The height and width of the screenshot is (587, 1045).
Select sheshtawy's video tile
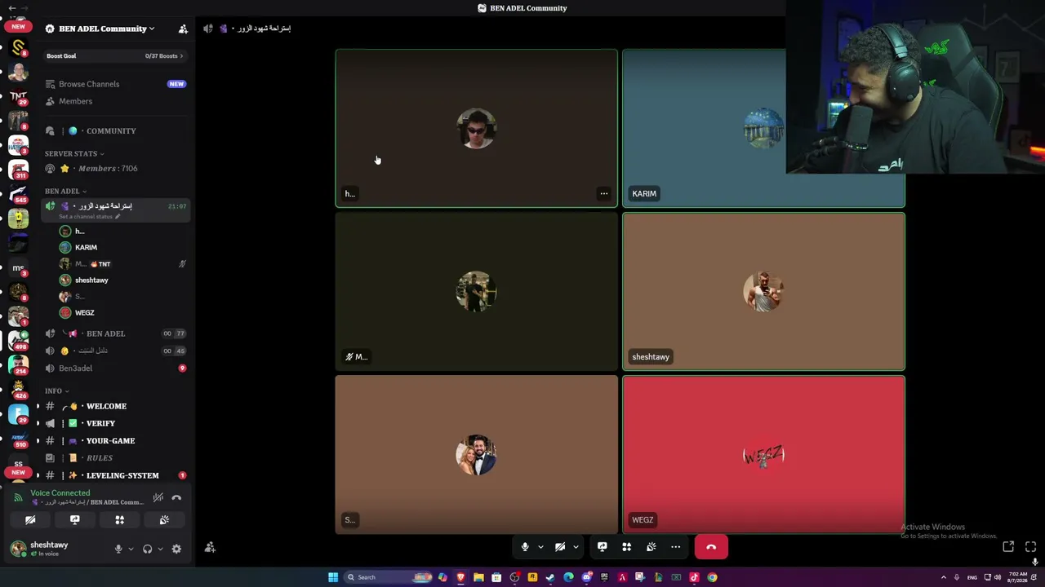(763, 292)
